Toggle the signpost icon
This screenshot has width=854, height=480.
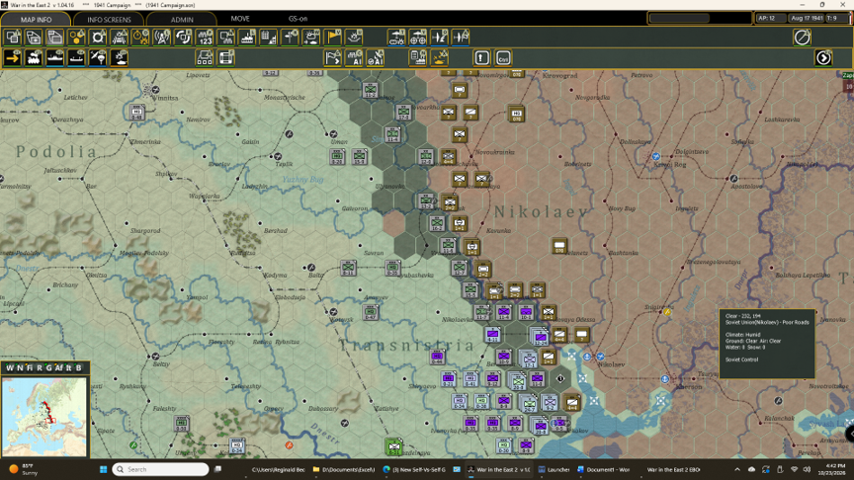pos(290,38)
